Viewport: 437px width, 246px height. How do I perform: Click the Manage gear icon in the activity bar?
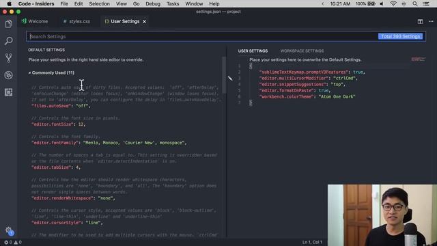[9, 231]
